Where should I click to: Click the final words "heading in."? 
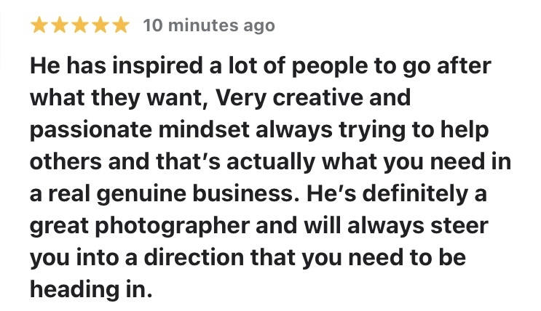pyautogui.click(x=92, y=288)
